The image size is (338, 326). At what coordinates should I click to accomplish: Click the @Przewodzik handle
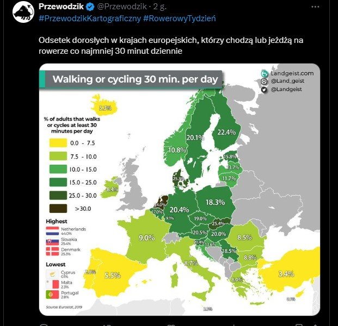click(122, 7)
